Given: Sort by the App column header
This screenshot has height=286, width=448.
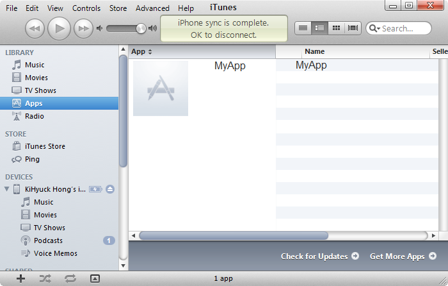Looking at the screenshot, I should tap(202, 52).
